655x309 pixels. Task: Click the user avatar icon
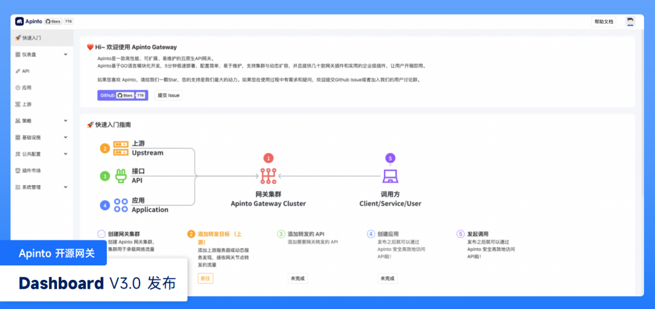point(630,22)
